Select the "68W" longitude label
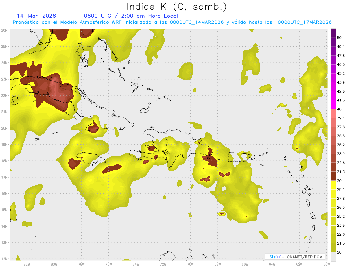The image size is (347, 268). pyautogui.click(x=217, y=264)
